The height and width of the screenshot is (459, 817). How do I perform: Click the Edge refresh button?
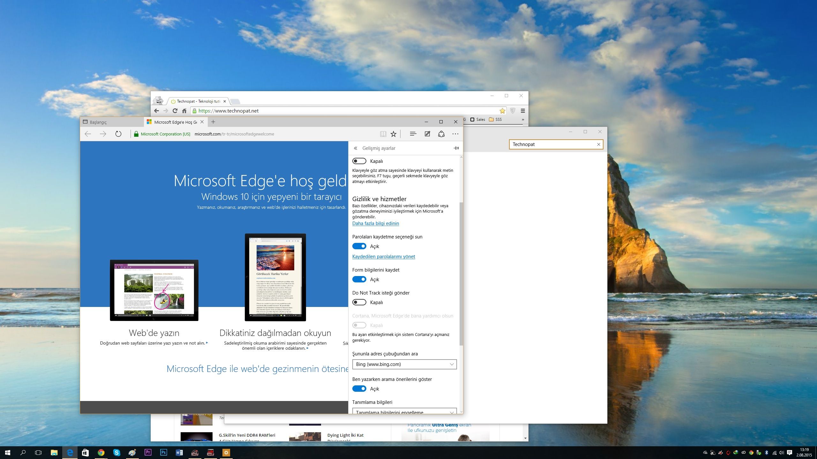pyautogui.click(x=118, y=134)
